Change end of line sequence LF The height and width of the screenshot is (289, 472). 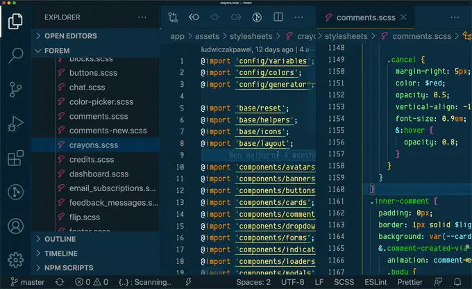319,282
